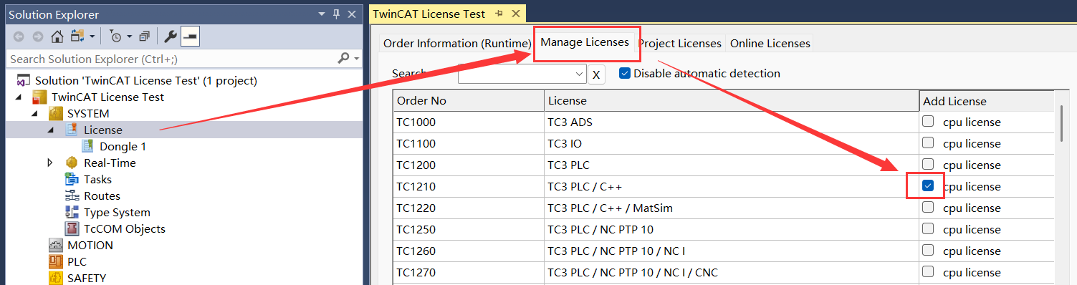Switch to the Project Licenses tab
Viewport: 1077px width, 285px height.
pyautogui.click(x=679, y=43)
